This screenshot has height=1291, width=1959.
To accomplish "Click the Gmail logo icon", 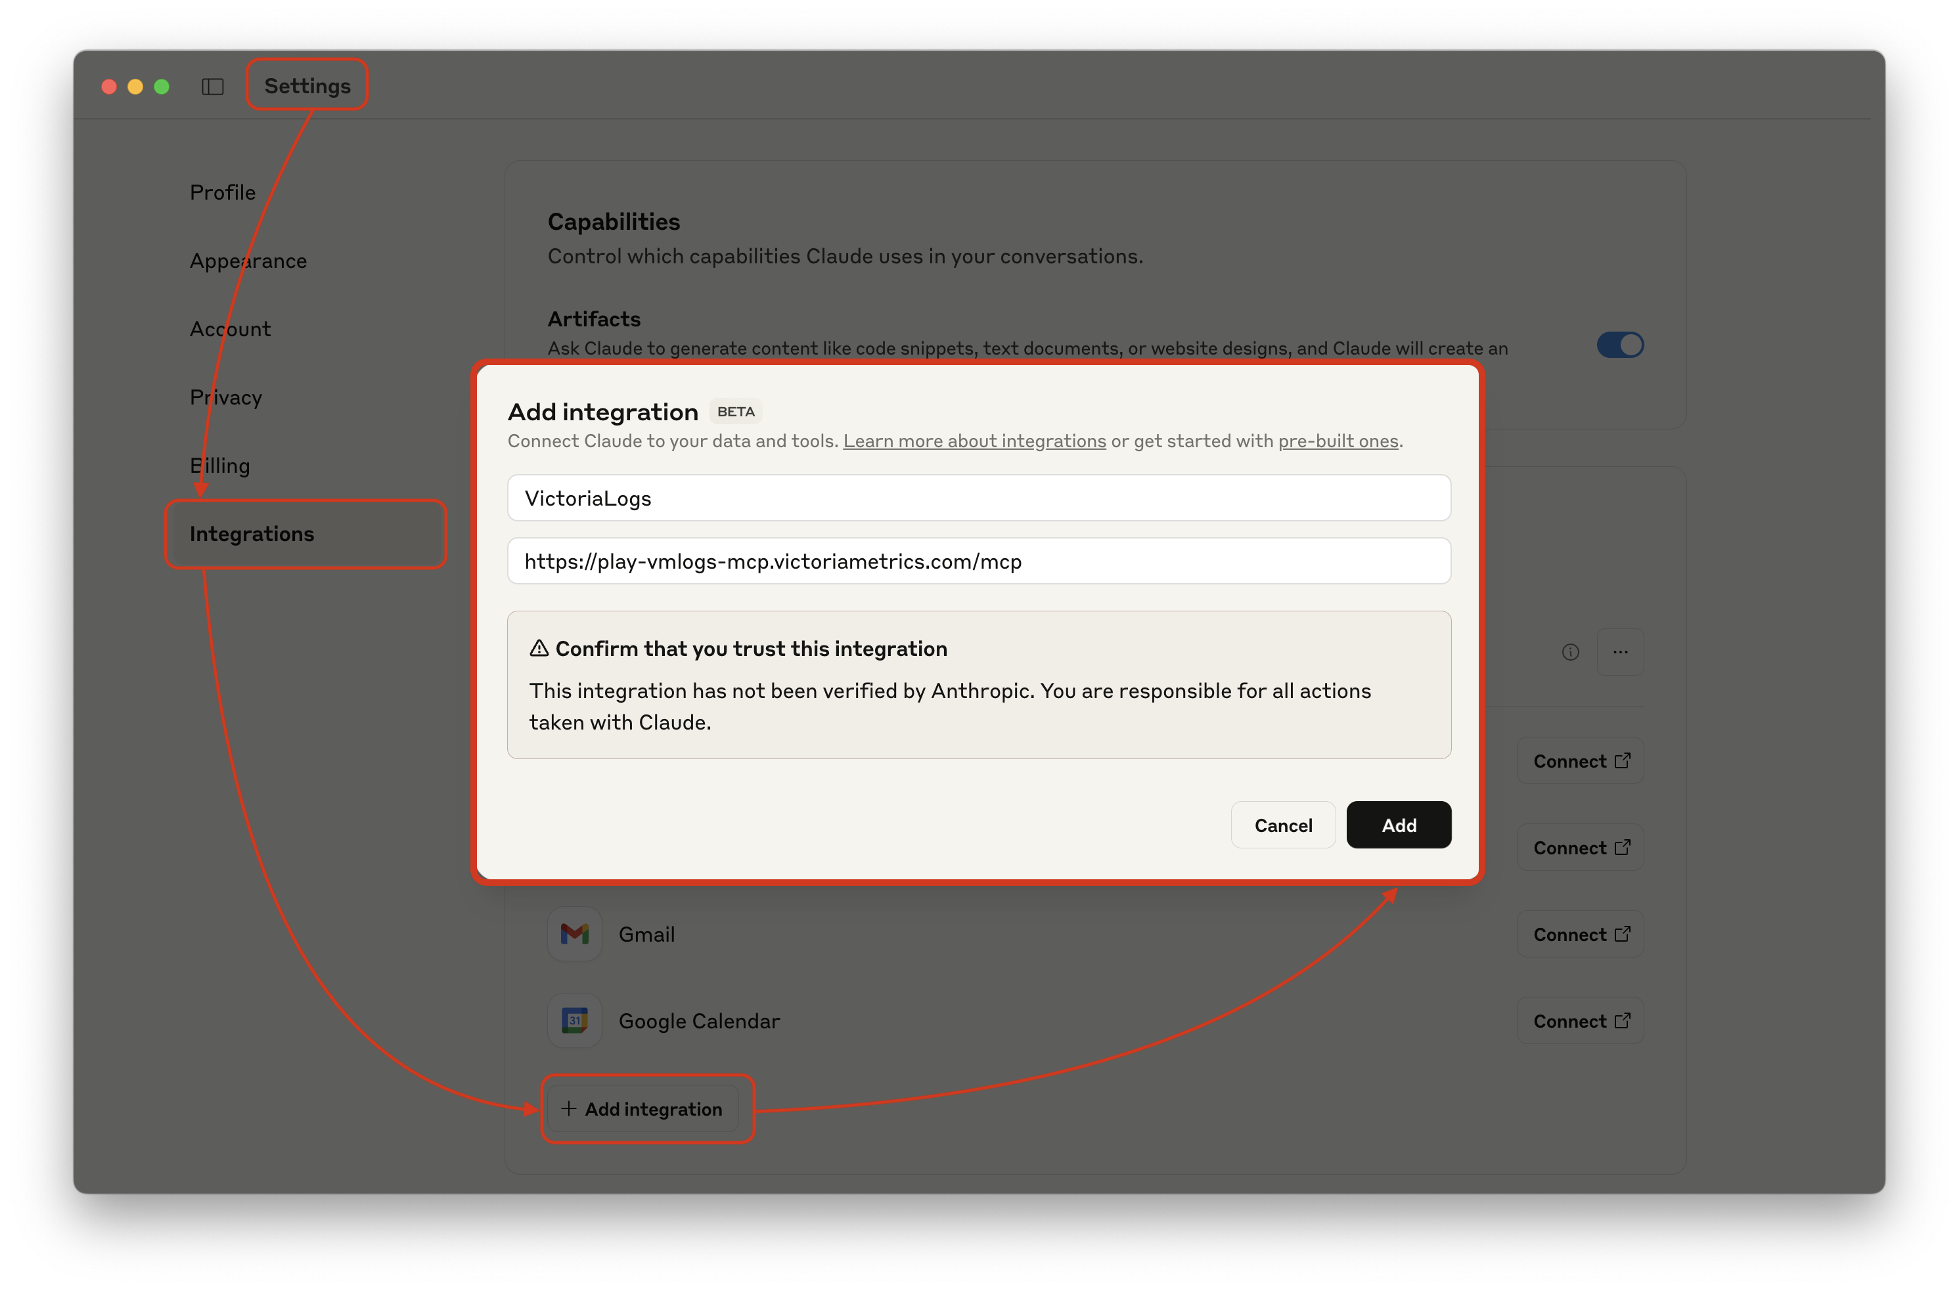I will coord(574,934).
